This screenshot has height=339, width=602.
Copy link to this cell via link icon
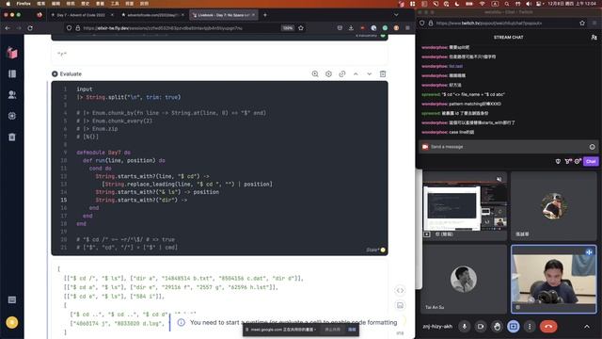[x=341, y=73]
